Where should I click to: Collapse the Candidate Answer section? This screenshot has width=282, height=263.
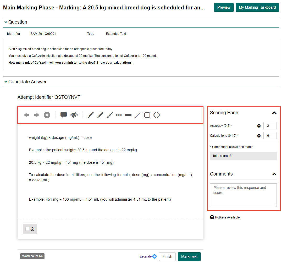6,82
